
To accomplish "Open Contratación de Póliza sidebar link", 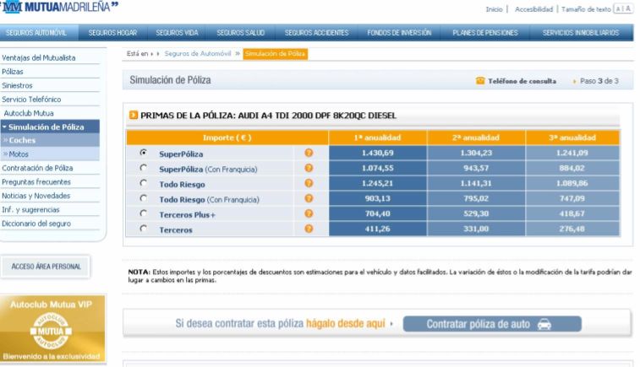I will 37,168.
